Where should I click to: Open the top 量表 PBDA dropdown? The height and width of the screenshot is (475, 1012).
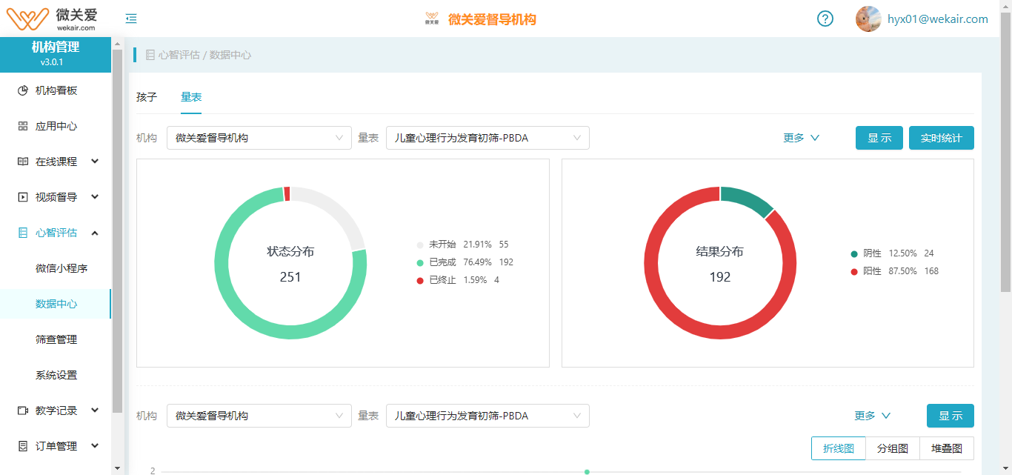pos(487,138)
